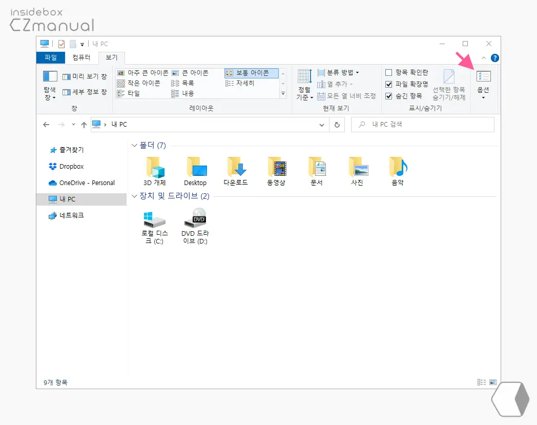Select Network (네트워크) in sidebar
Screen dimensions: 537x425
pyautogui.click(x=67, y=215)
